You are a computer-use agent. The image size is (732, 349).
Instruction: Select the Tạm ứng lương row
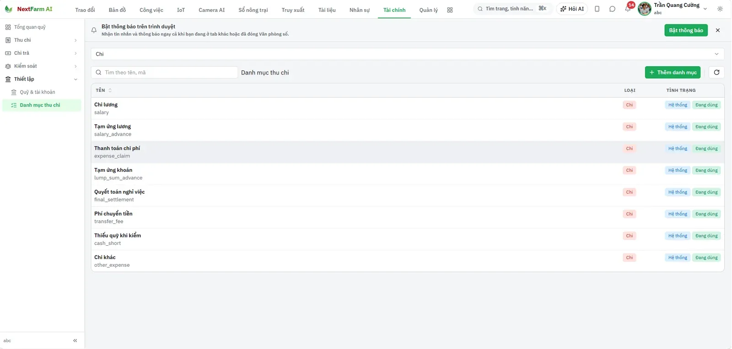click(x=408, y=130)
